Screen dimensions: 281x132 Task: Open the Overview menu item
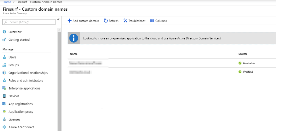pos(15,32)
